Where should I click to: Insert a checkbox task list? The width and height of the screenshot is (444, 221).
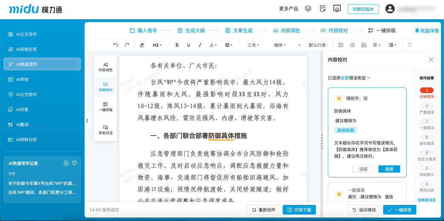tap(364, 45)
